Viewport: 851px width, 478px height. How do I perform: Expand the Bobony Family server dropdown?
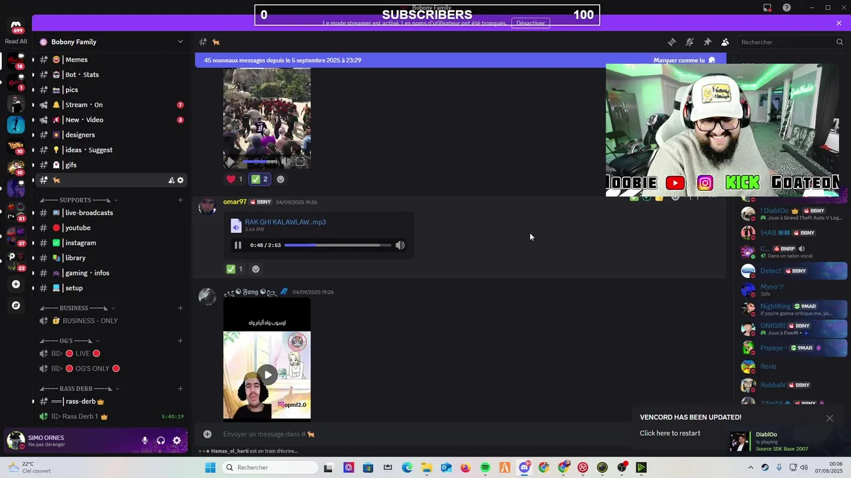180,42
